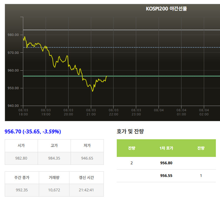
Task: Click the KOSPI200 야간선물 chart title
Action: pos(166,9)
